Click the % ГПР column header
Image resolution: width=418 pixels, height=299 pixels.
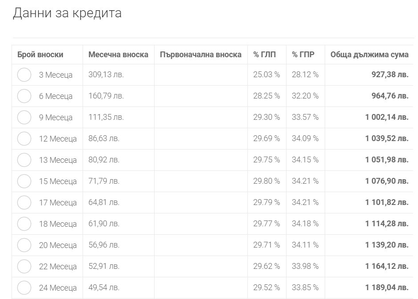coord(303,55)
